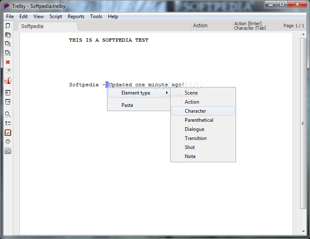Click the Trelby logo in the title bar
Viewport: 310px width, 239px height.
point(7,6)
